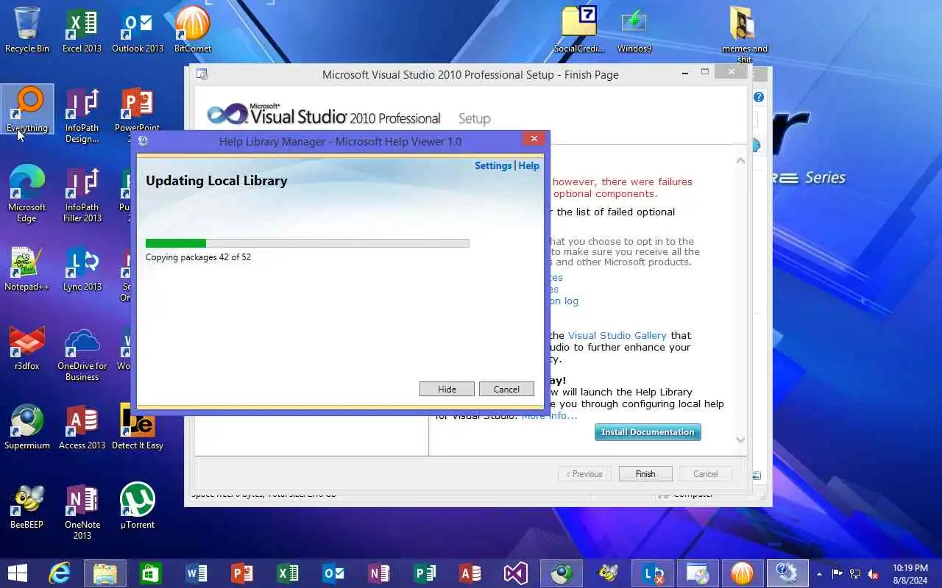Open OneDrive for Business desktop shortcut

click(82, 353)
